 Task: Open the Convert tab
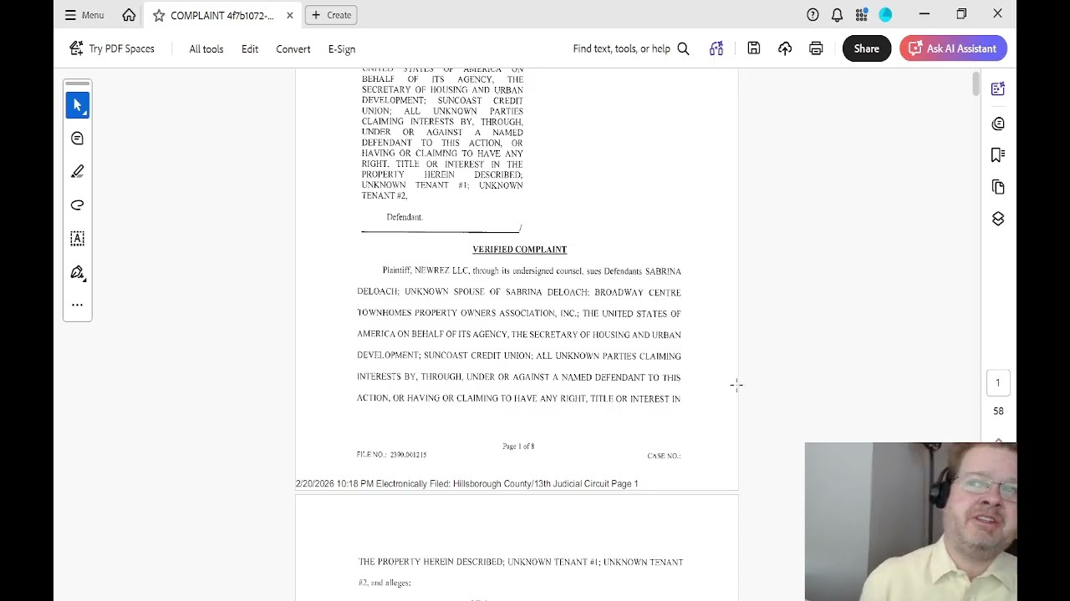[x=293, y=49]
